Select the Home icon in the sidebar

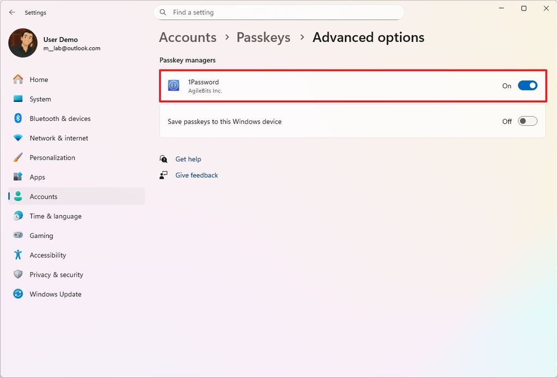tap(19, 80)
